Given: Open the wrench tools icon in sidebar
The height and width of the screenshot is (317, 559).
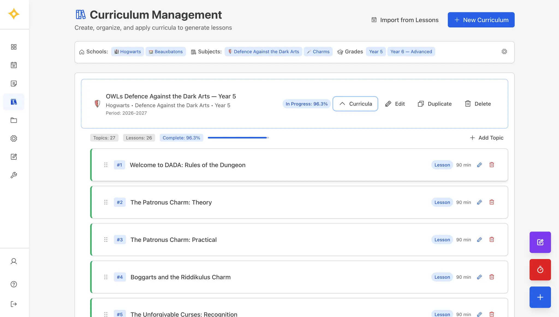Looking at the screenshot, I should (x=14, y=175).
